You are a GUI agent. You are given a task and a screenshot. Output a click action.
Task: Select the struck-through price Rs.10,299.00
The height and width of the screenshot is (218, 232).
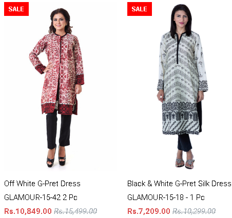(194, 211)
